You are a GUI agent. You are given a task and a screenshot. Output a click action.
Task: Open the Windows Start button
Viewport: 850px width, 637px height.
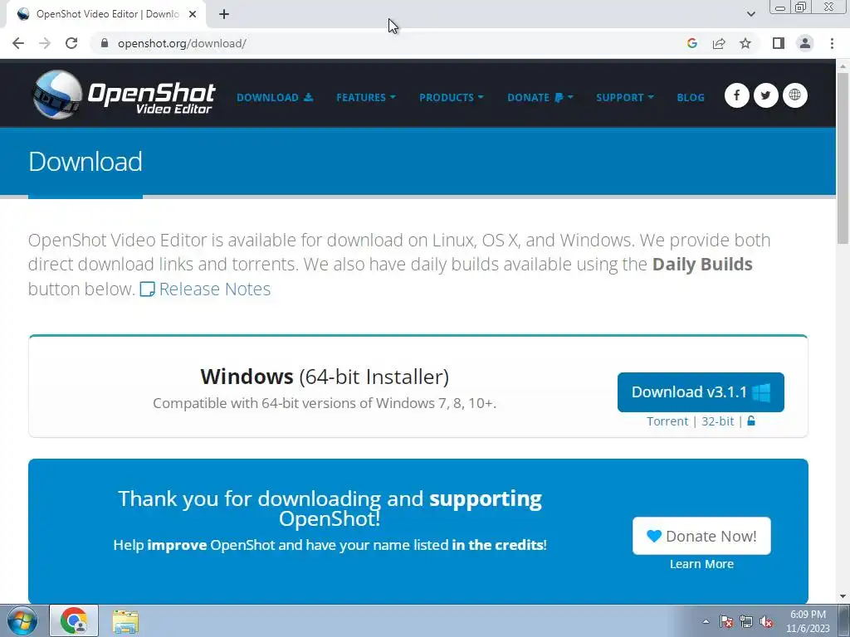click(x=22, y=620)
